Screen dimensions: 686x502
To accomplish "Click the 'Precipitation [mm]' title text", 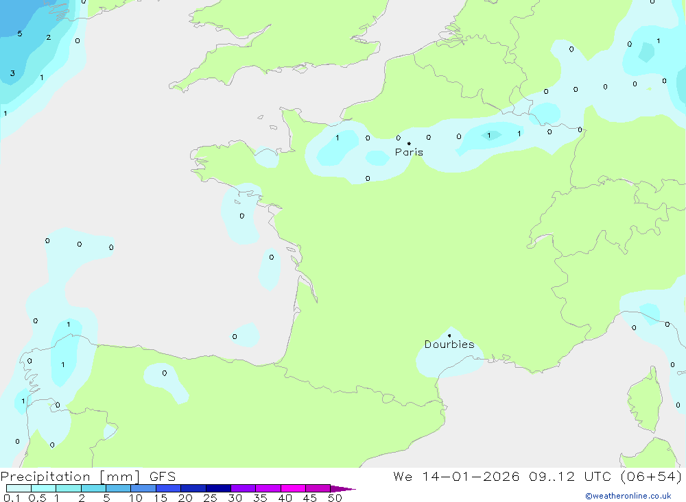I will point(70,477).
